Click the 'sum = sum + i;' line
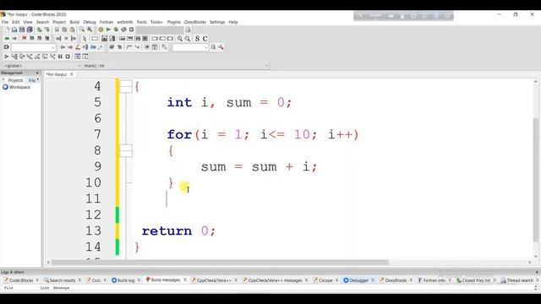This screenshot has width=541, height=304. pyautogui.click(x=259, y=167)
